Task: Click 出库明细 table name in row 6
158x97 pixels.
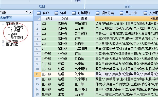Action: tap(84, 49)
